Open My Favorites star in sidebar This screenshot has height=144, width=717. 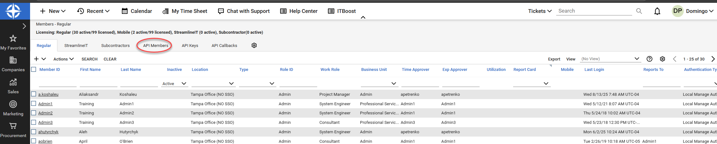tap(13, 39)
